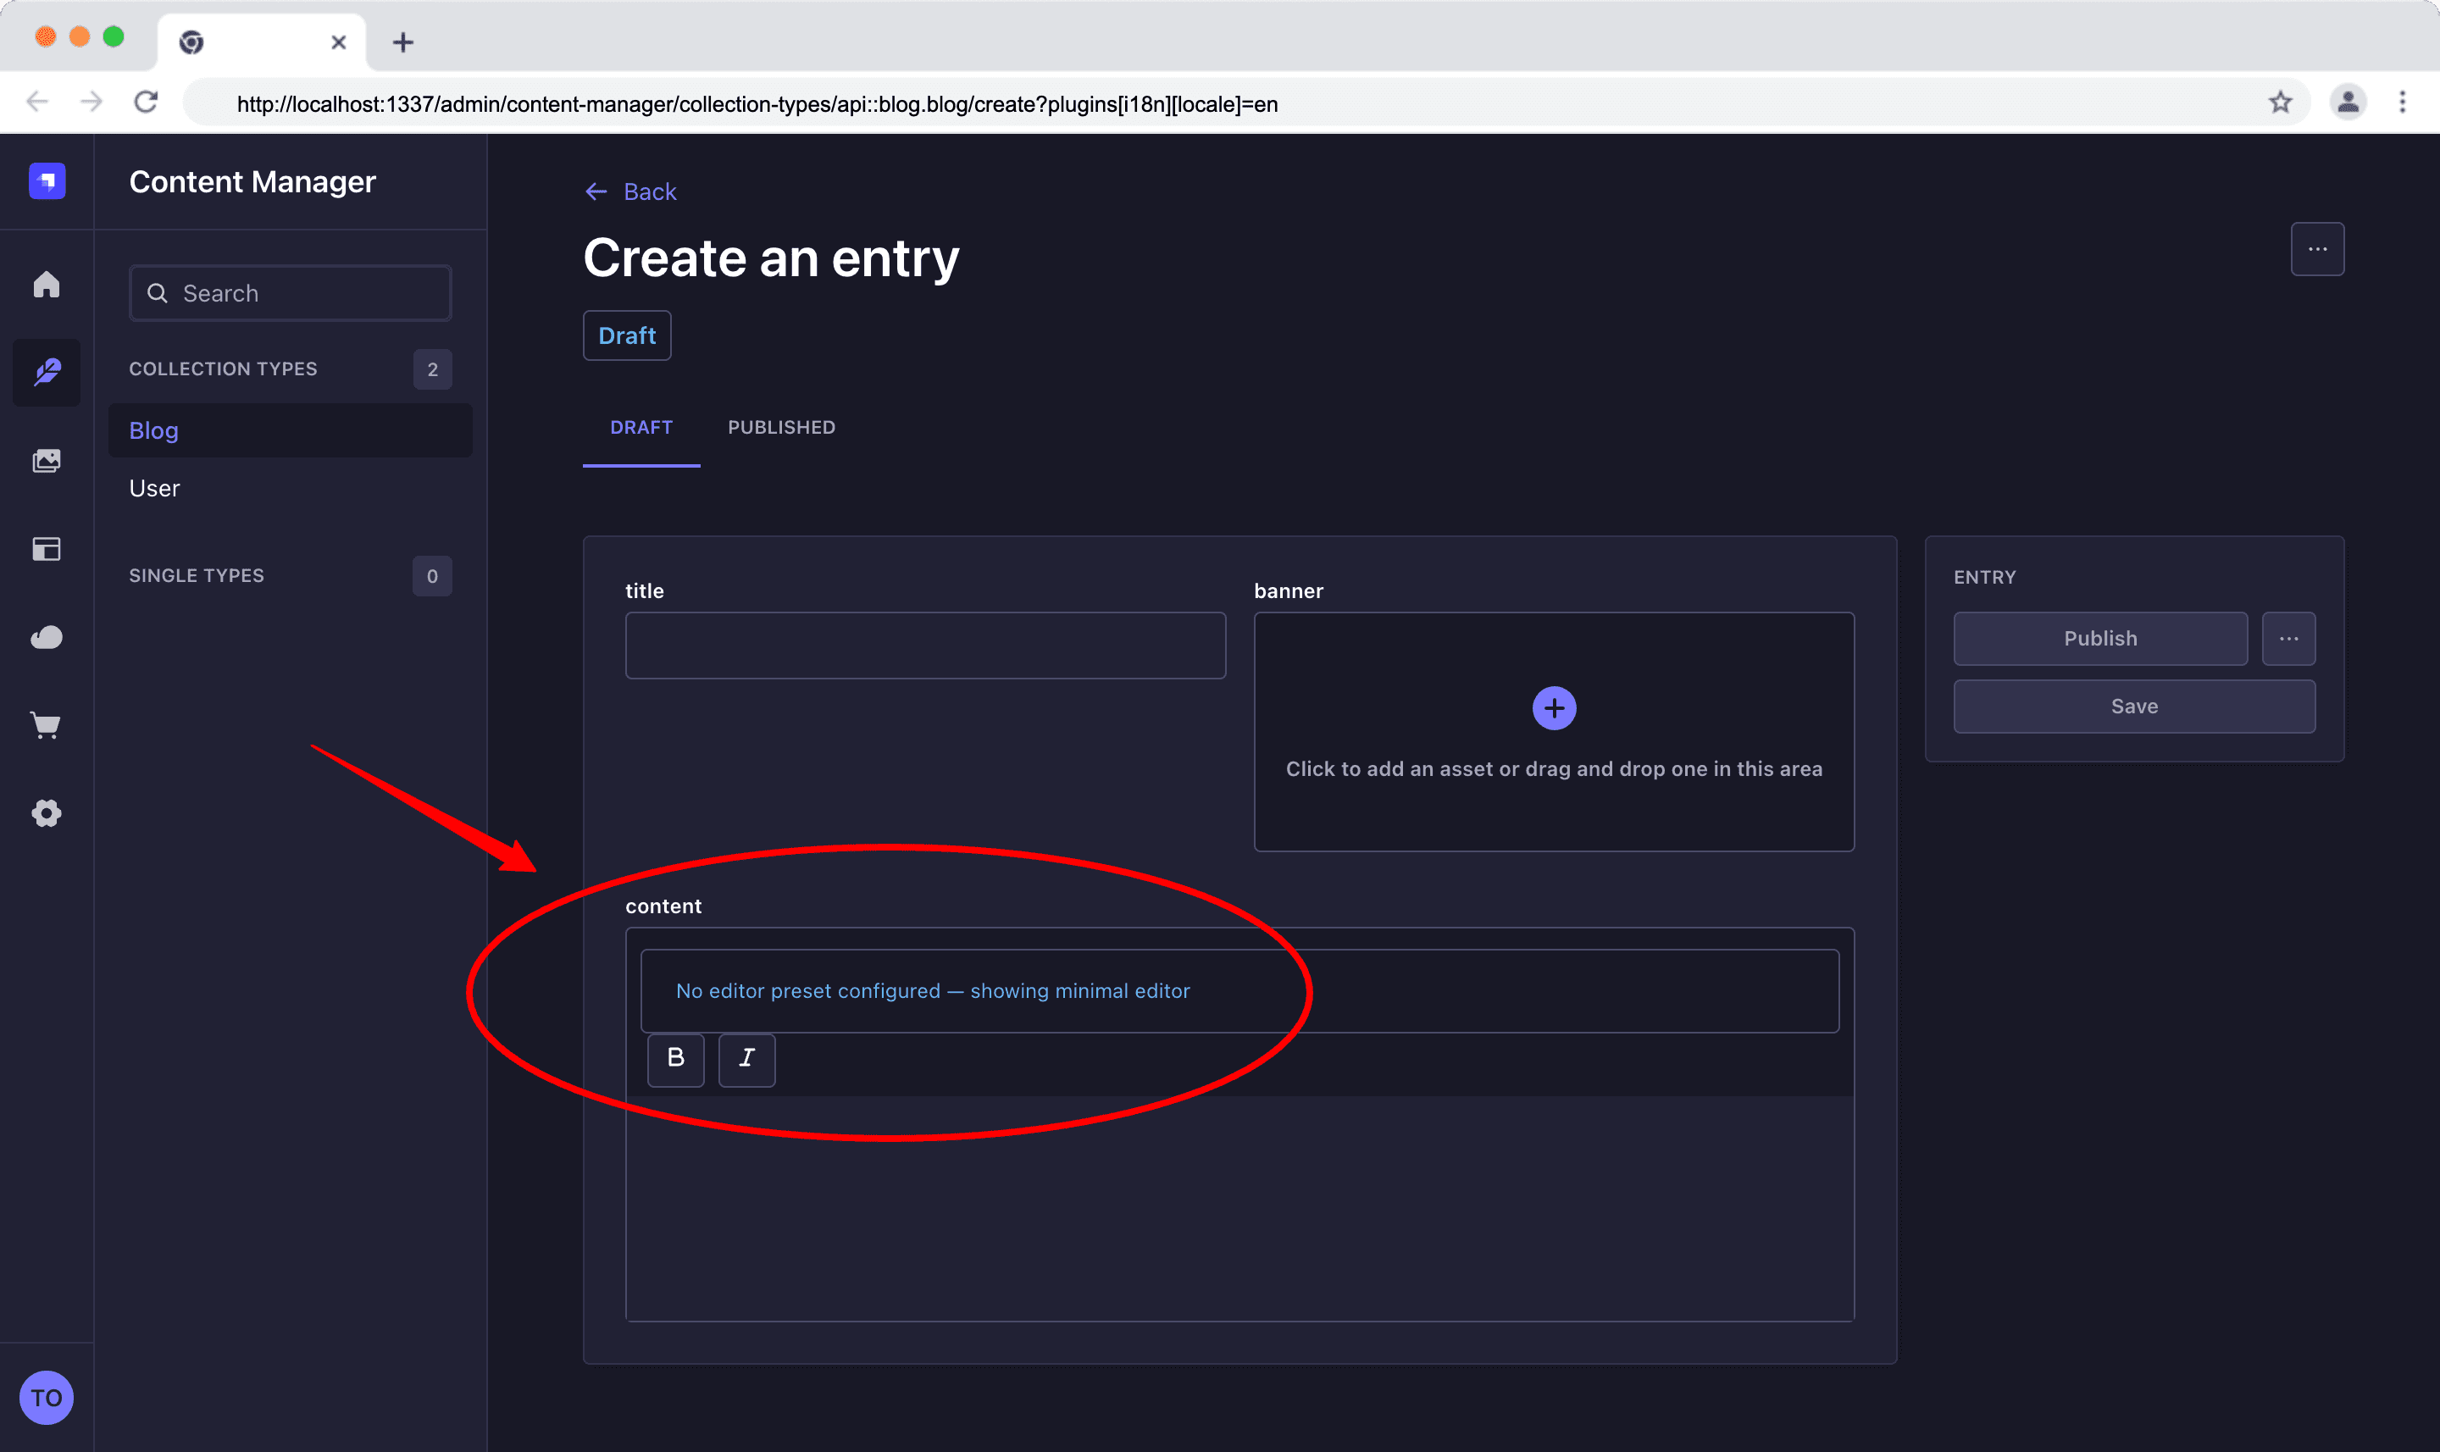The width and height of the screenshot is (2440, 1452).
Task: Close the current browser tab
Action: pos(339,42)
